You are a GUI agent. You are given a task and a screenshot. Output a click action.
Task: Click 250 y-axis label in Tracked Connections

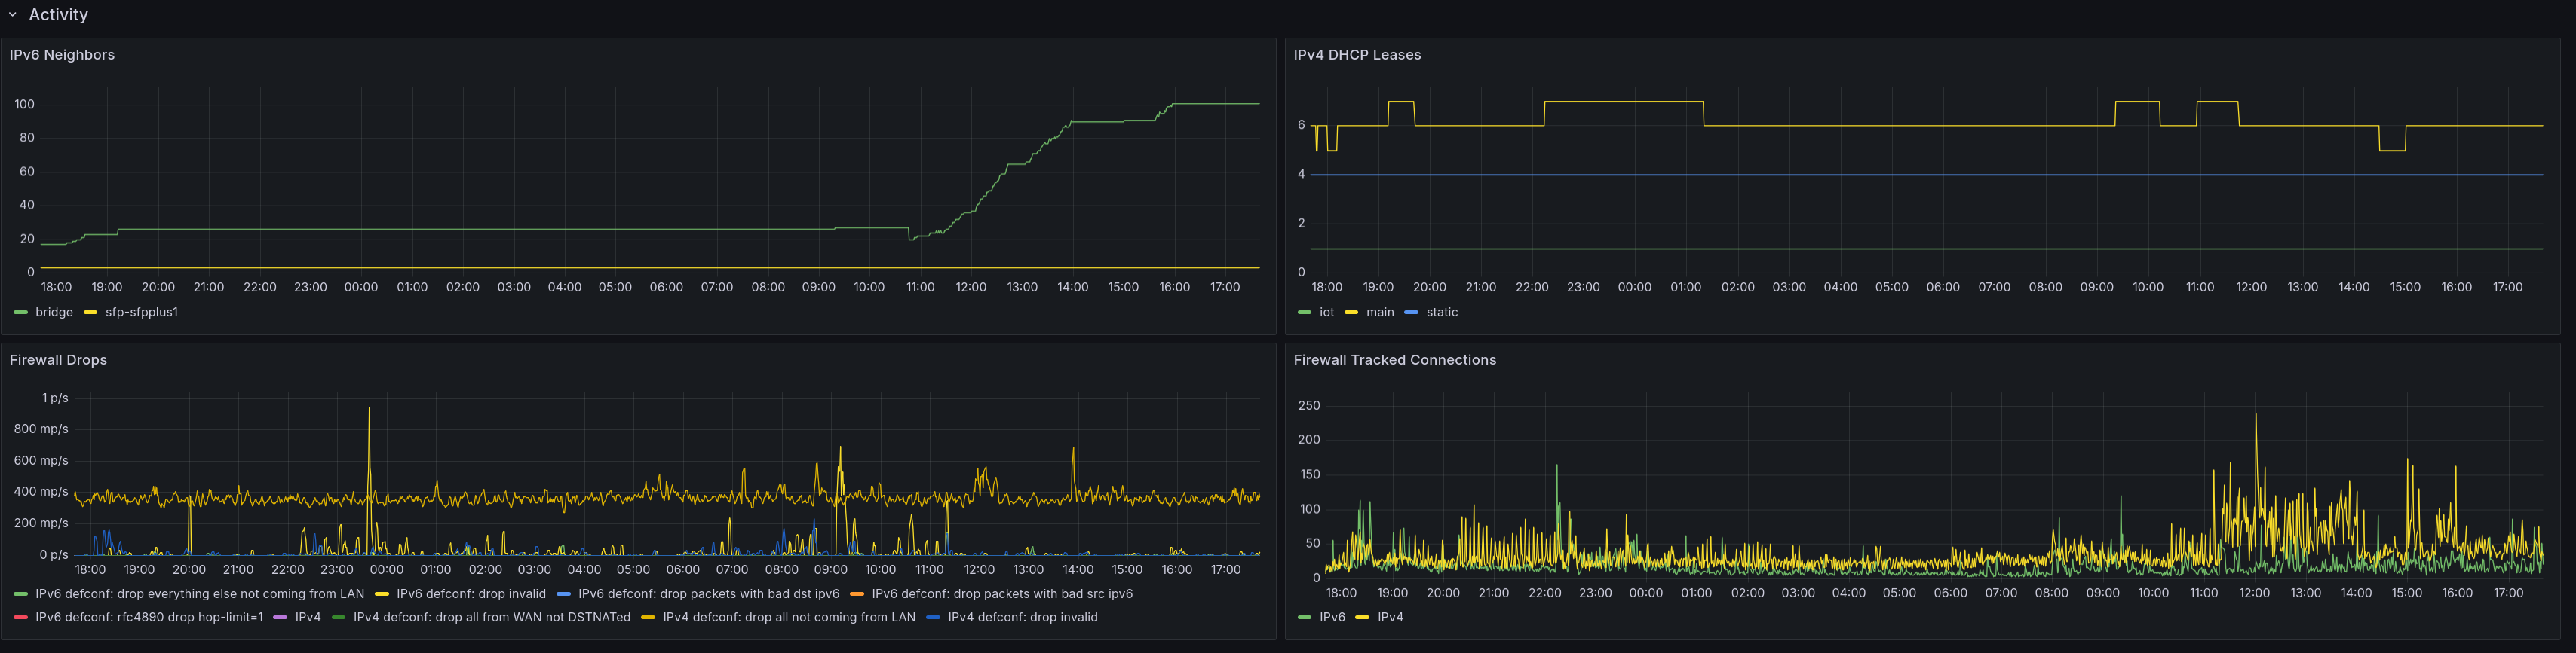(1309, 405)
